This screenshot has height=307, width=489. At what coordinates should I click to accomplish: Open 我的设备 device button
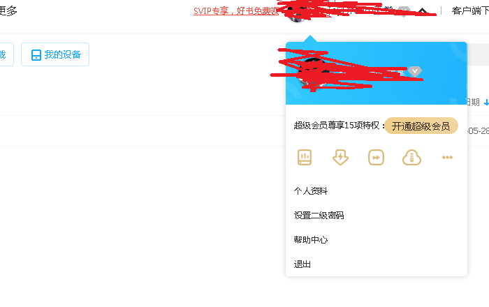click(55, 54)
